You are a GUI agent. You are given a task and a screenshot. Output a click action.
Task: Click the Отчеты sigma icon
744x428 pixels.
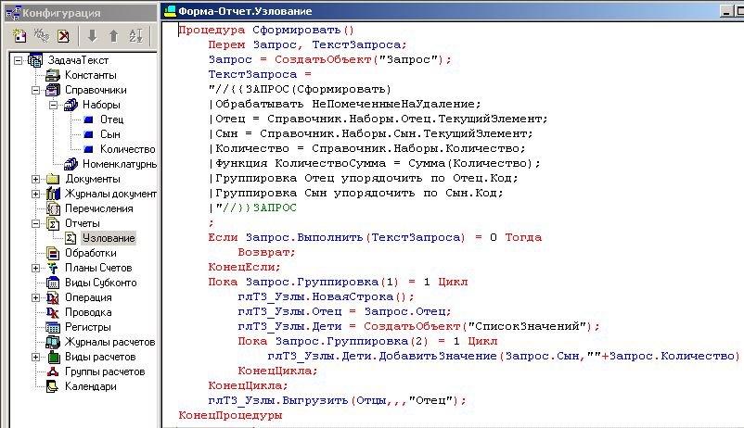53,223
